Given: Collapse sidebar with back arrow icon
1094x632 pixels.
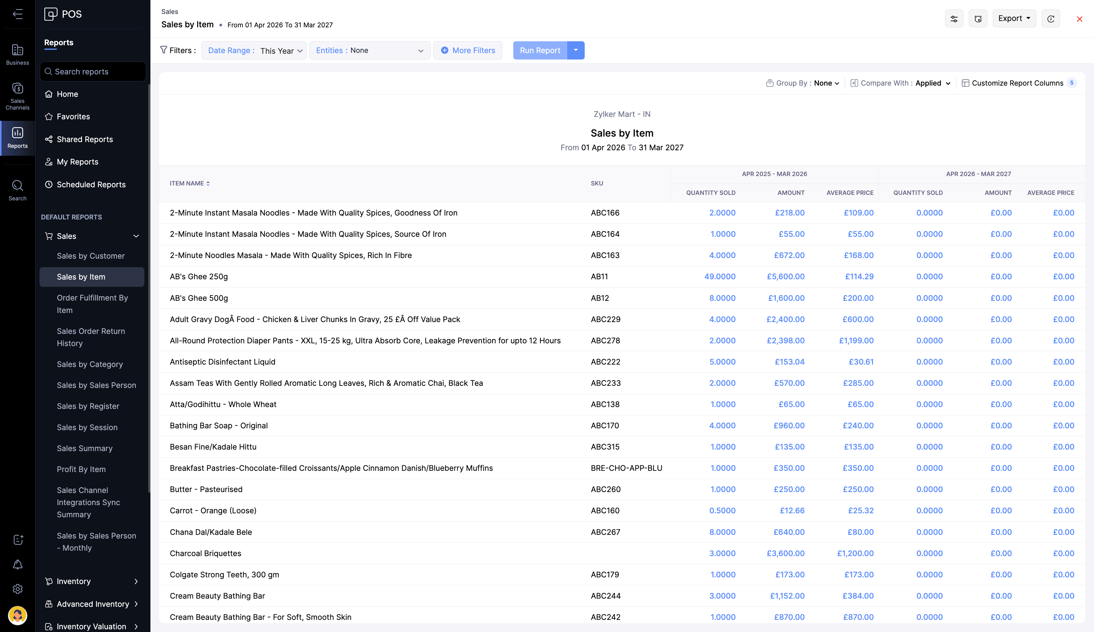Looking at the screenshot, I should [x=17, y=14].
